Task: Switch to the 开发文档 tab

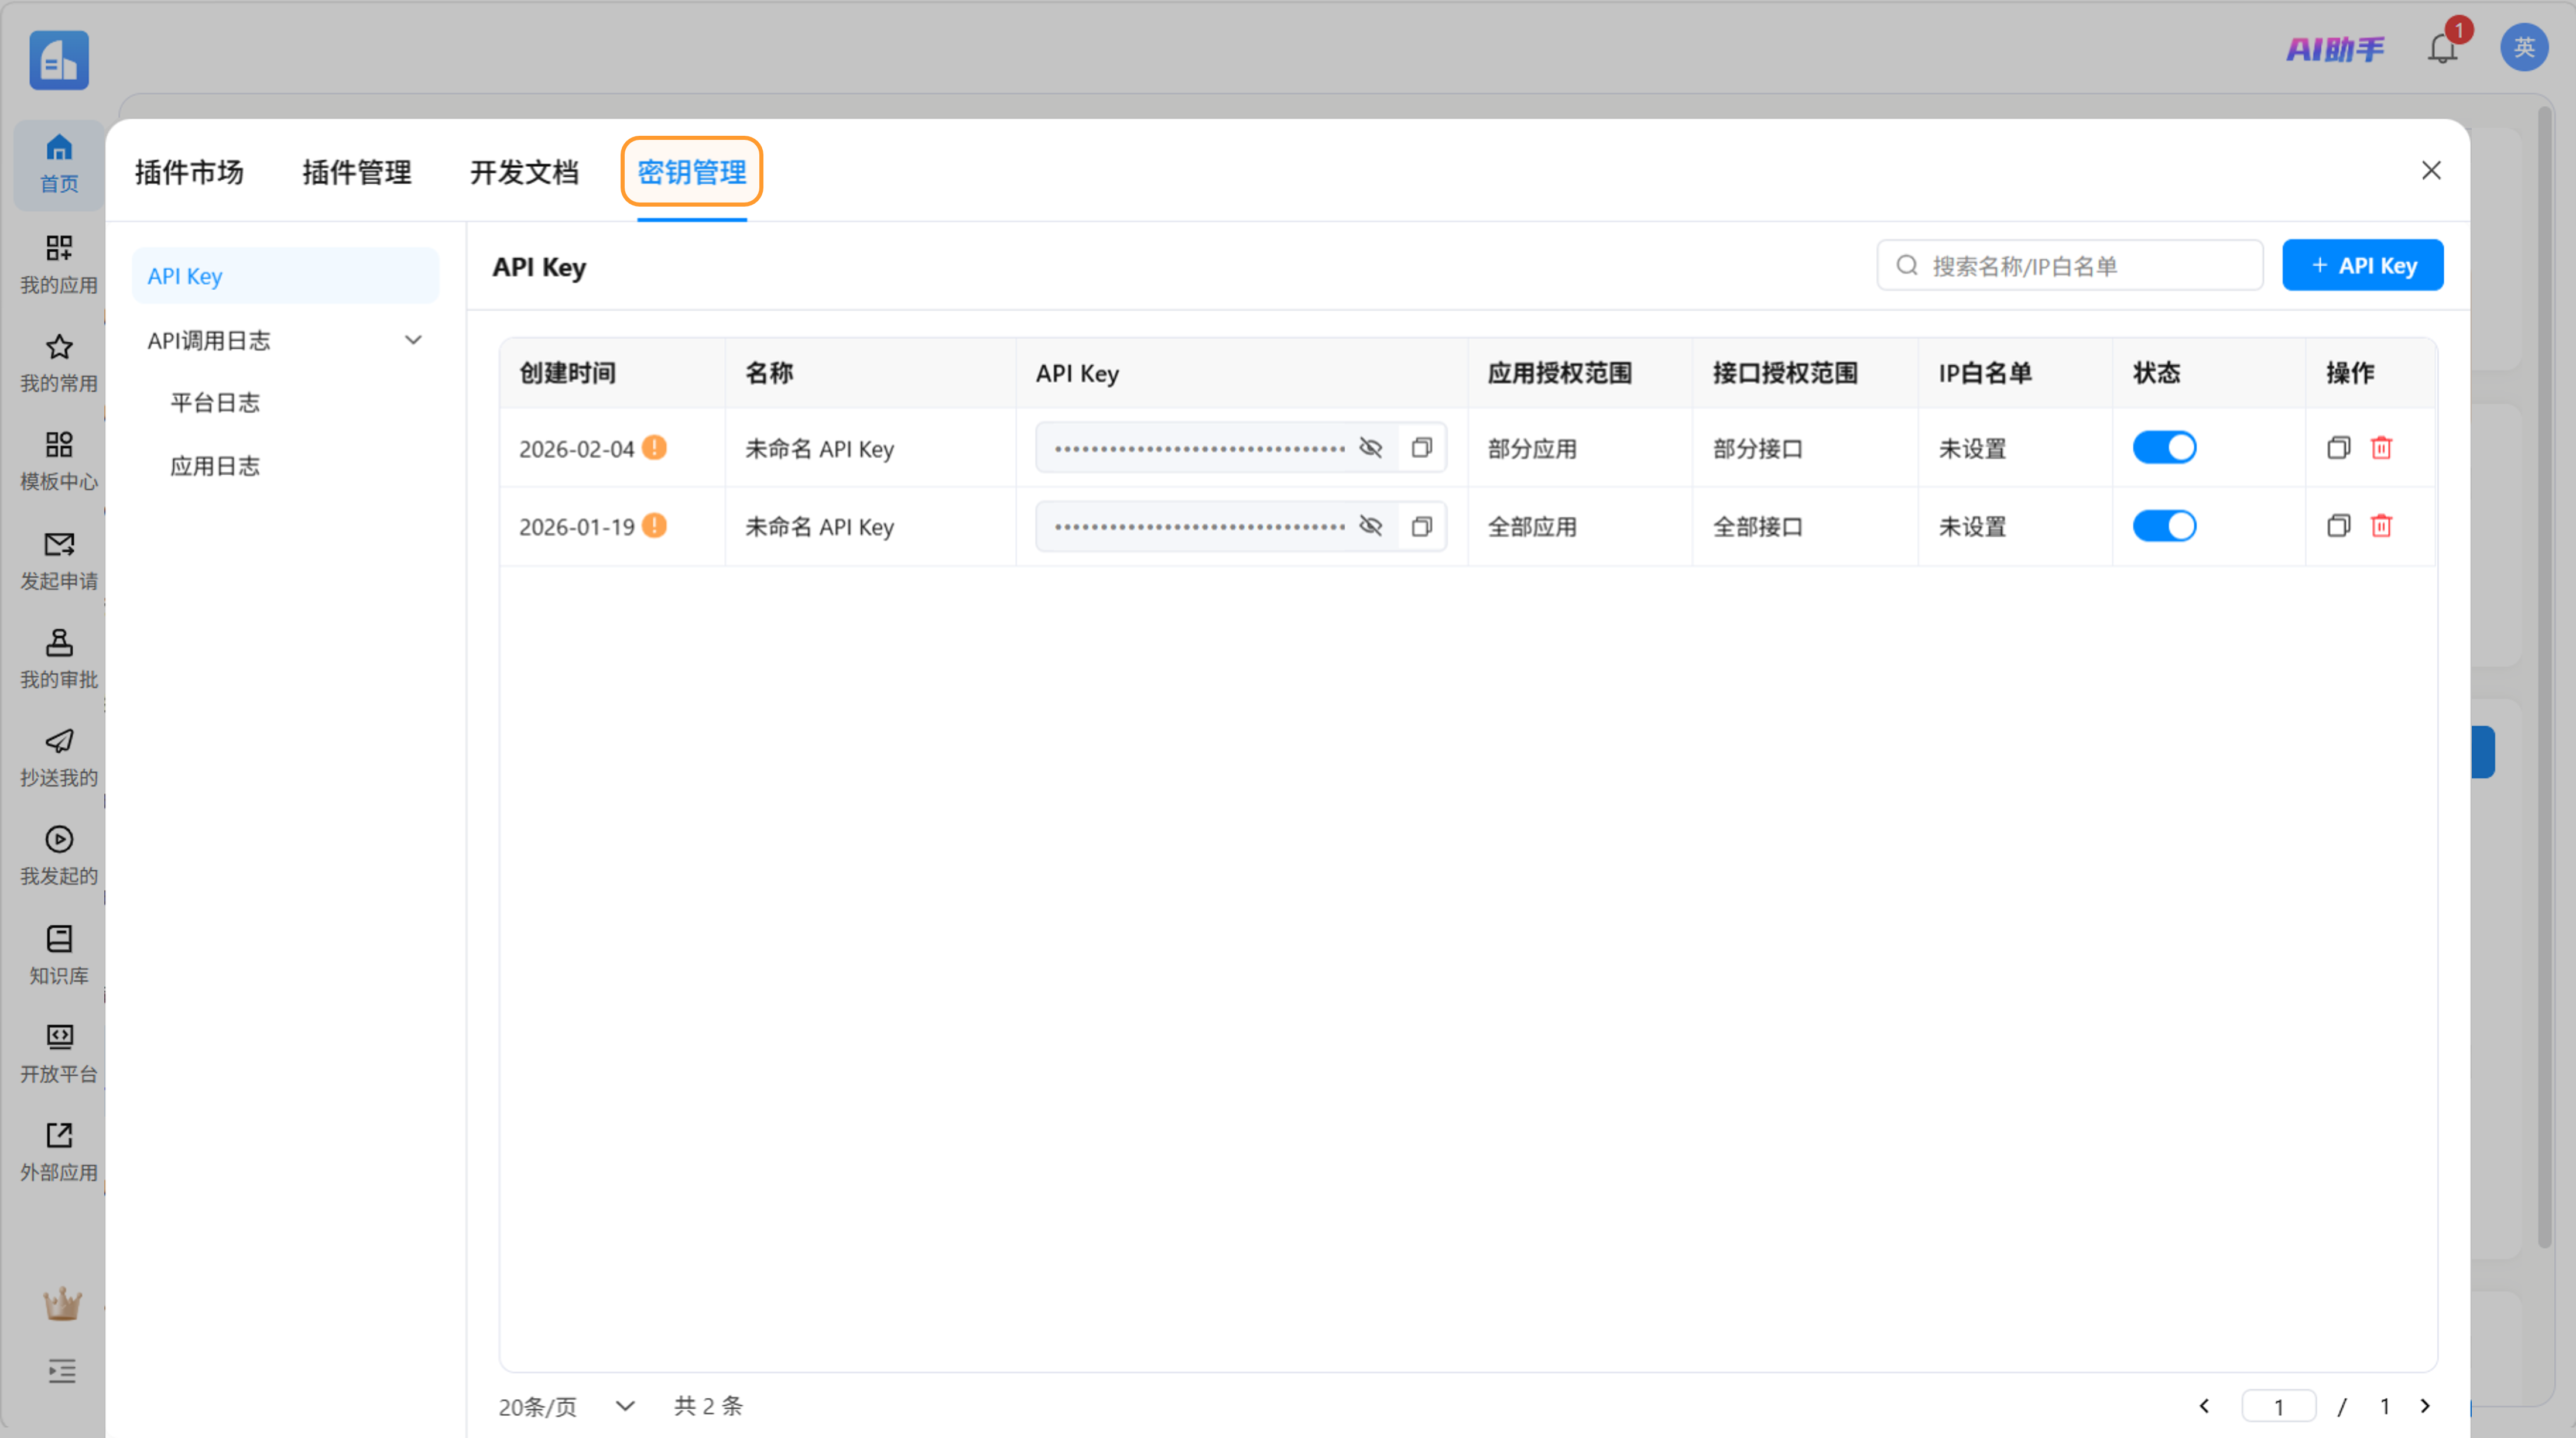Action: click(x=524, y=172)
